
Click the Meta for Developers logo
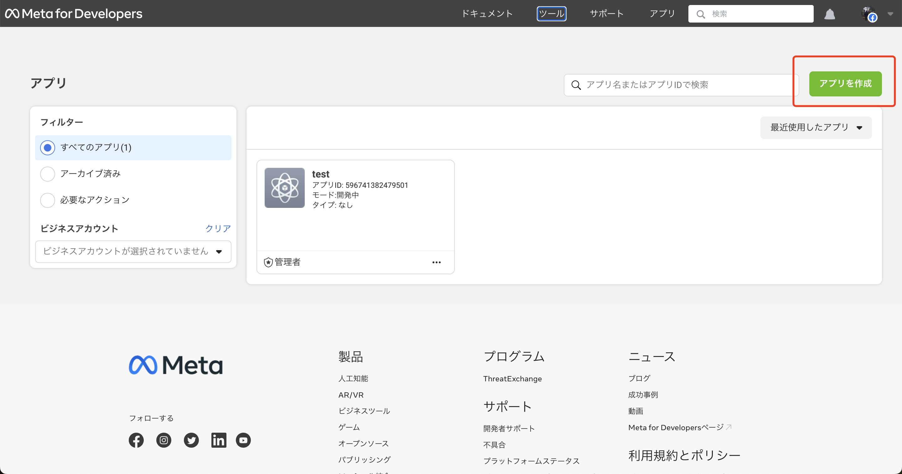[x=74, y=14]
